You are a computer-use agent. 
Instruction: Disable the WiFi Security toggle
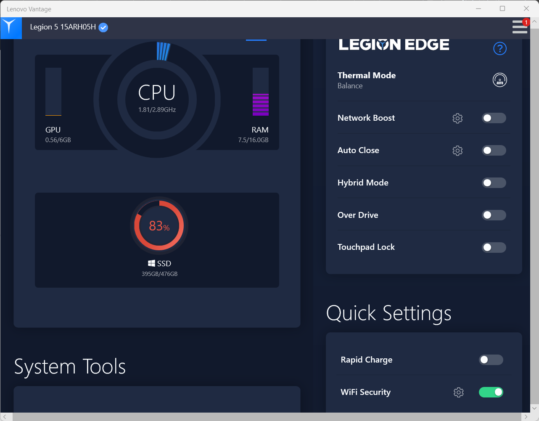click(x=491, y=392)
